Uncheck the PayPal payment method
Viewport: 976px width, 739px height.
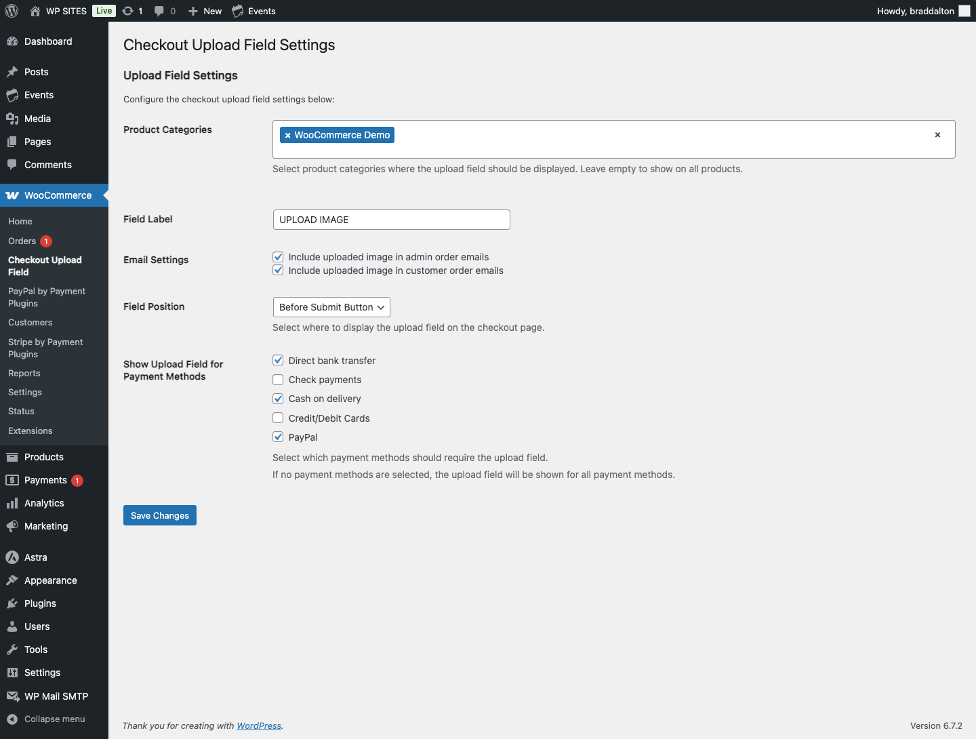pos(278,437)
